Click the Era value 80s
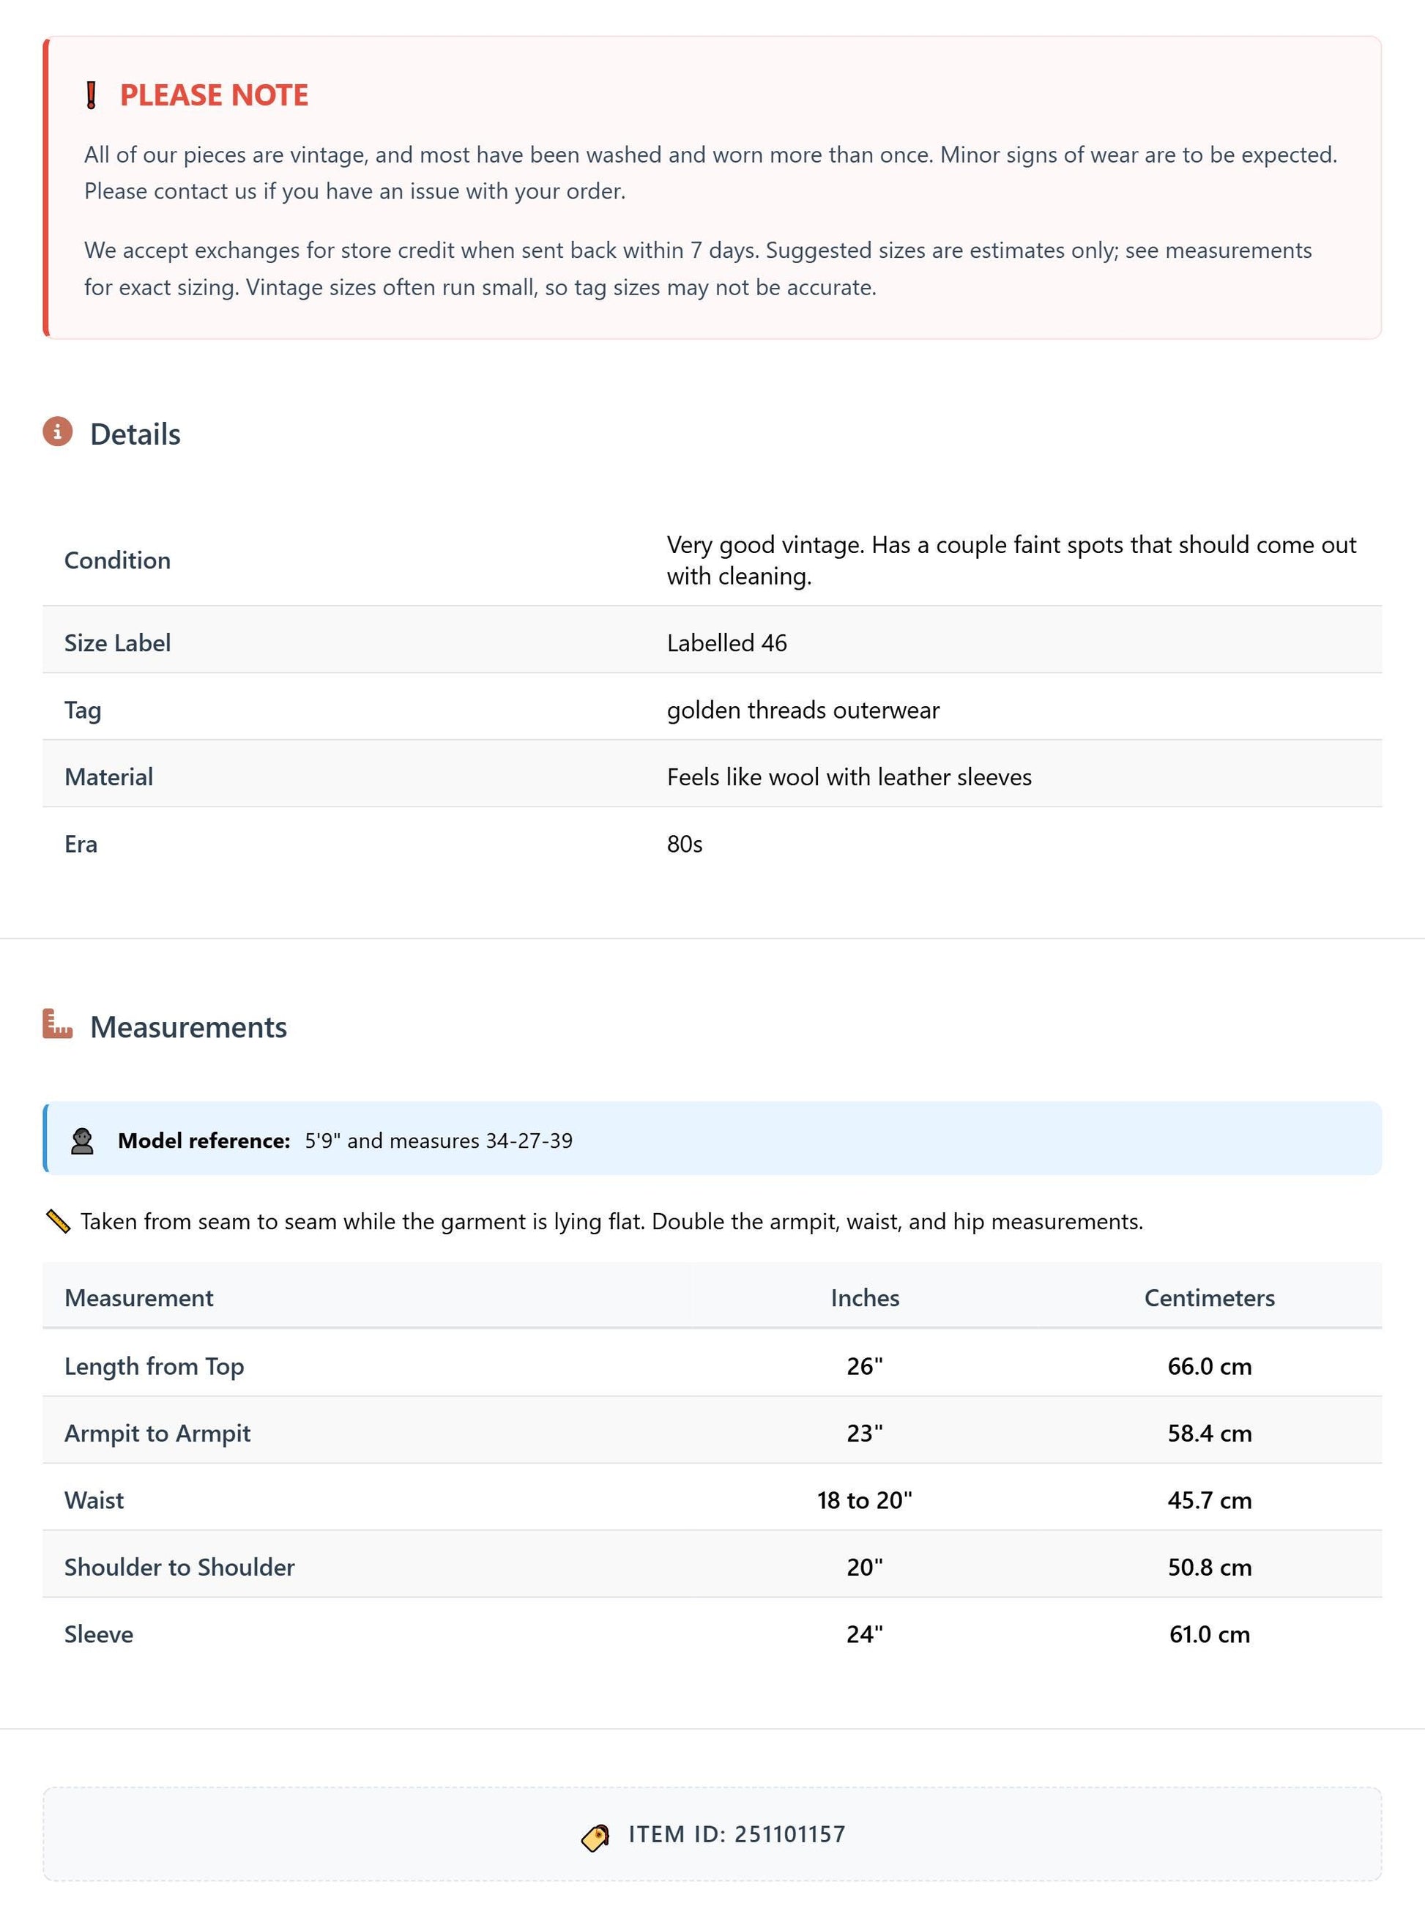 point(685,844)
